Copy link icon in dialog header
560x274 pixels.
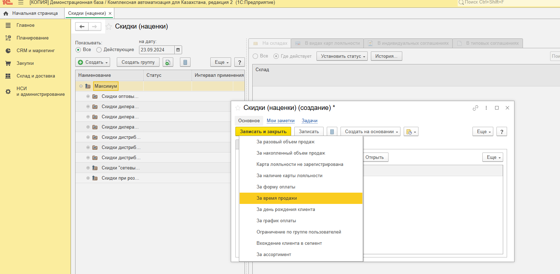click(475, 108)
